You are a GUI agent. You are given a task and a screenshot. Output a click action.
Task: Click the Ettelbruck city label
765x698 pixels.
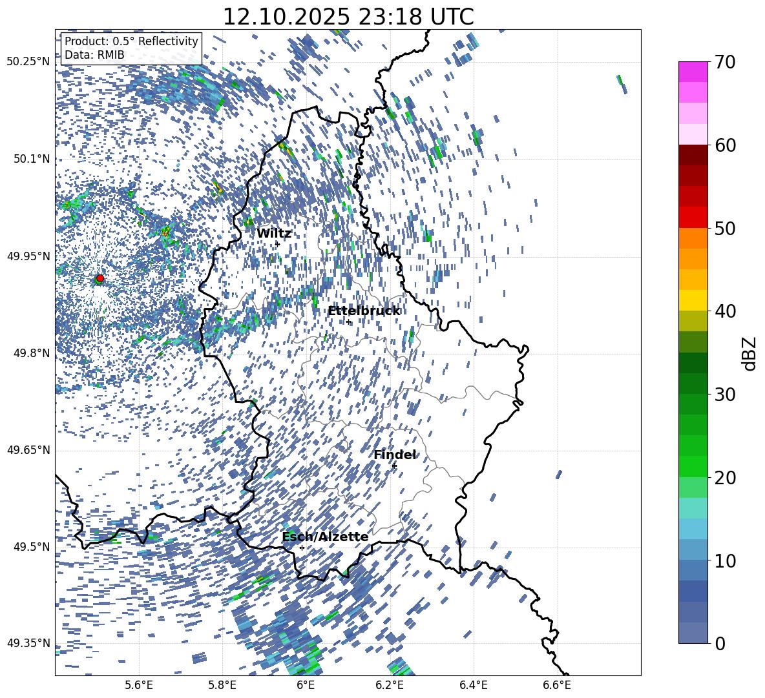point(364,311)
